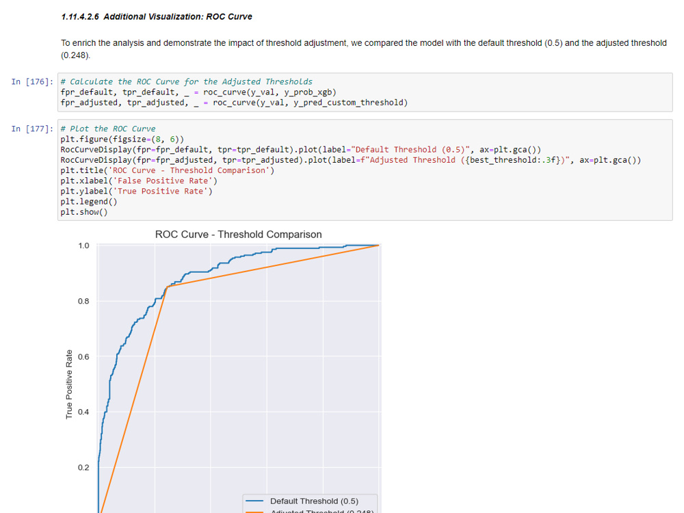Click the RocCurveDisplay line with Adjusted Threshold label
This screenshot has height=513, width=684.
tap(351, 160)
